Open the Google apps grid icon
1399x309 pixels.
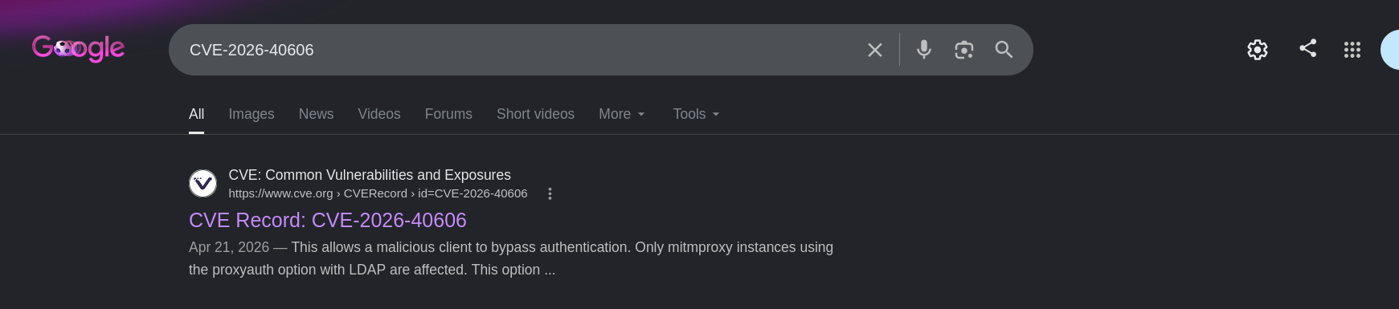point(1352,50)
